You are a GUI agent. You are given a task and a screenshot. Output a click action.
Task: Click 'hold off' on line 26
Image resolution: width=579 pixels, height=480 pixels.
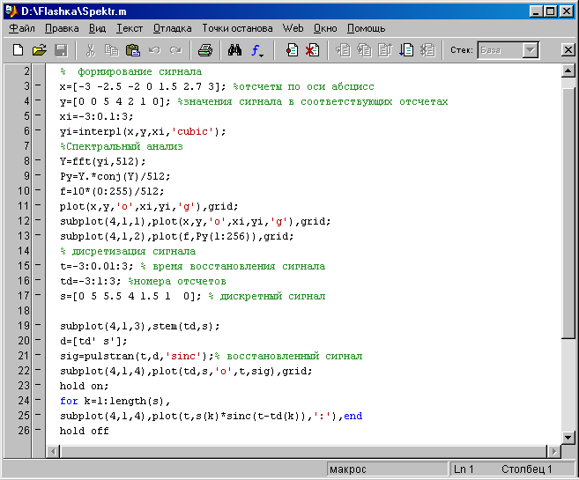pos(85,431)
